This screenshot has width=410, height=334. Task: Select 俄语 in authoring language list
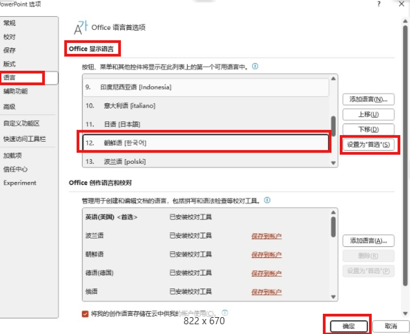pyautogui.click(x=206, y=291)
